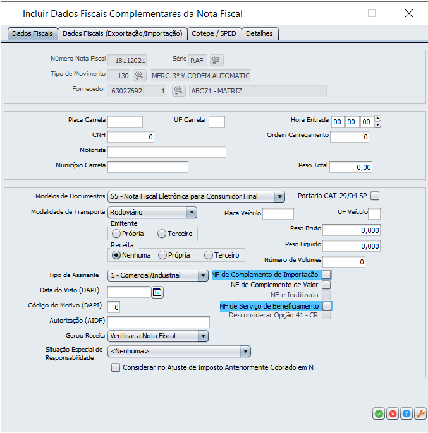Click the Motorista input field
Screen dimensions: 428x433
(167, 152)
